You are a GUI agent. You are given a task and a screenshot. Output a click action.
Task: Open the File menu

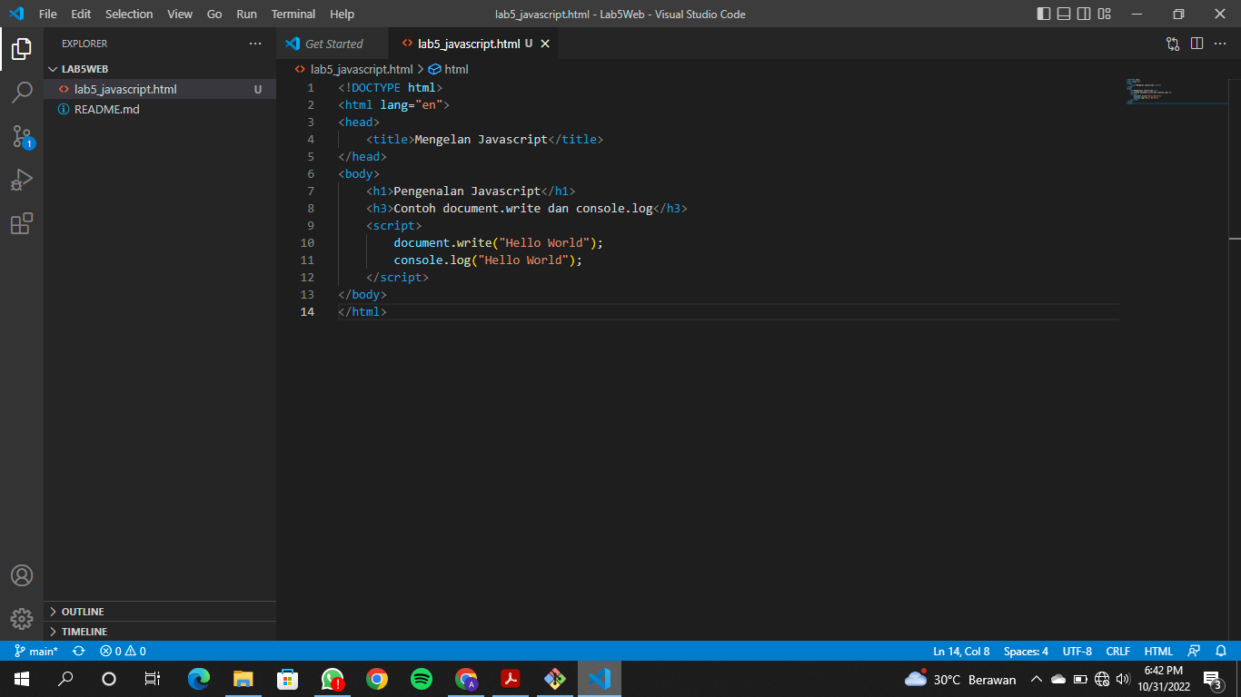[x=48, y=14]
